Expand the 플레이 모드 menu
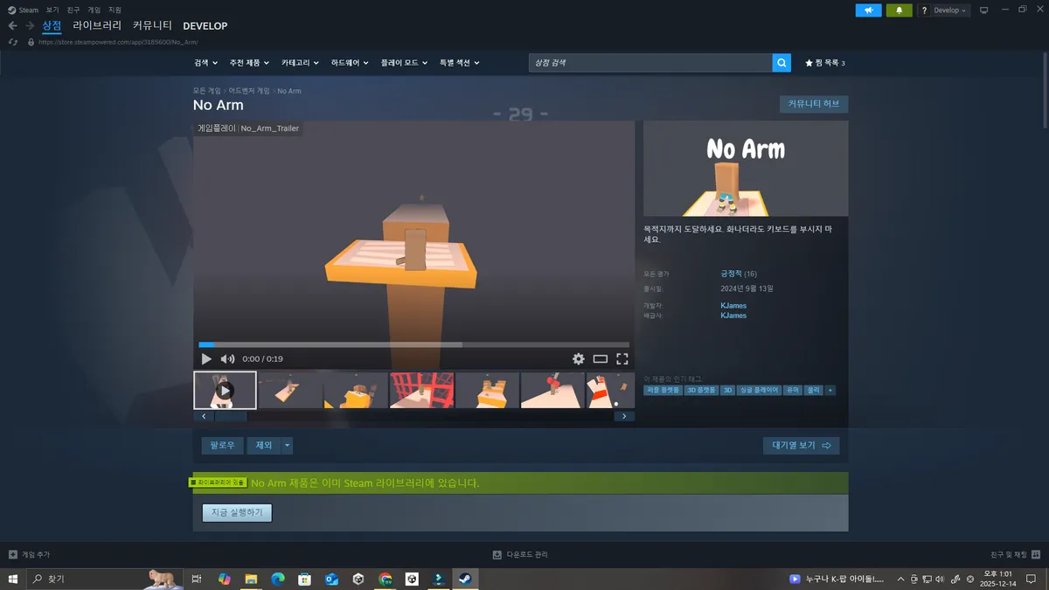Viewport: 1049px width, 590px height. pyautogui.click(x=405, y=63)
